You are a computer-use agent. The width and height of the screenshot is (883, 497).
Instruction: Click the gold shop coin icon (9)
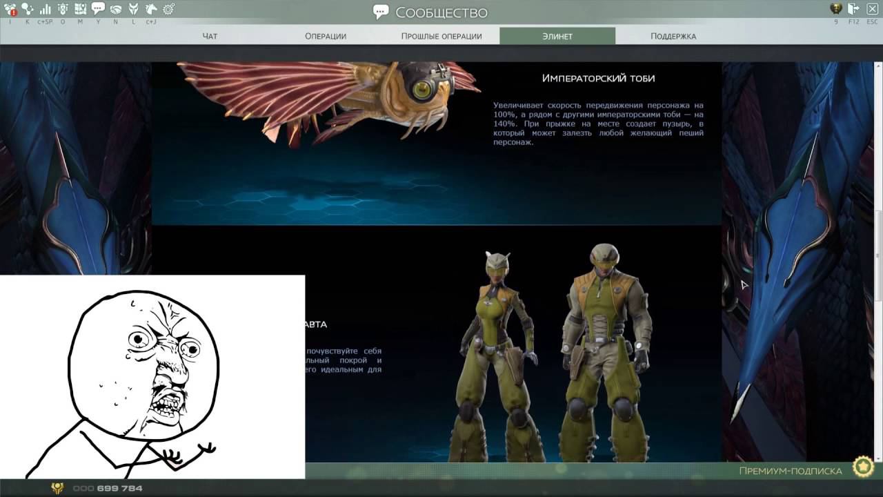point(836,9)
